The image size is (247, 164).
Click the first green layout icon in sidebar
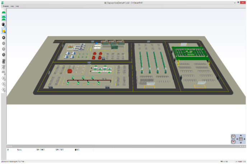pos(4,13)
